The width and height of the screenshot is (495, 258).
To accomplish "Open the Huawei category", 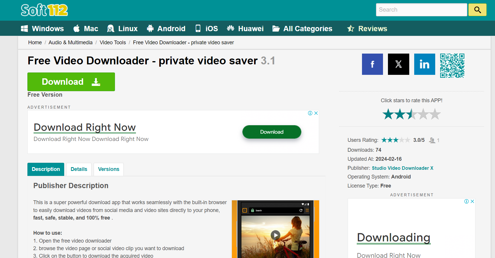I will pos(245,29).
